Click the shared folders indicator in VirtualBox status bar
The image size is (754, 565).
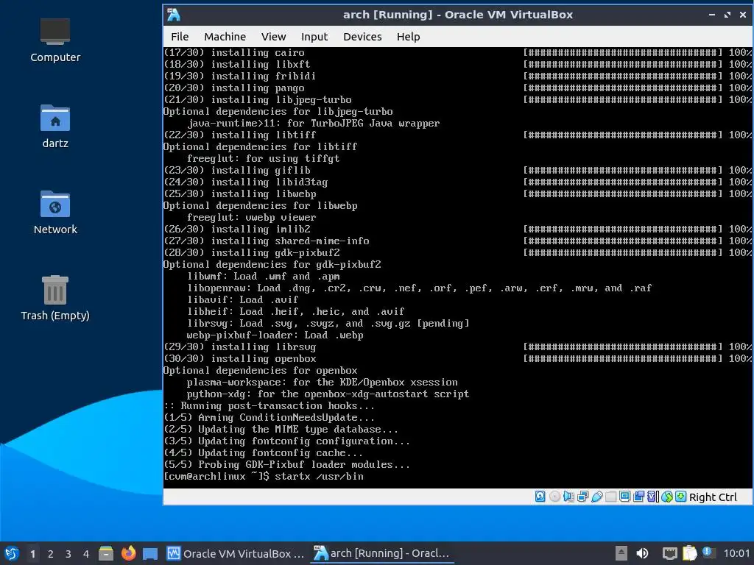tap(610, 497)
